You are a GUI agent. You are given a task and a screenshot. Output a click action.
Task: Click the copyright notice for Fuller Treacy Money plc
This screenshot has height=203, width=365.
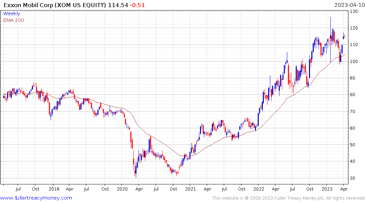click(288, 198)
